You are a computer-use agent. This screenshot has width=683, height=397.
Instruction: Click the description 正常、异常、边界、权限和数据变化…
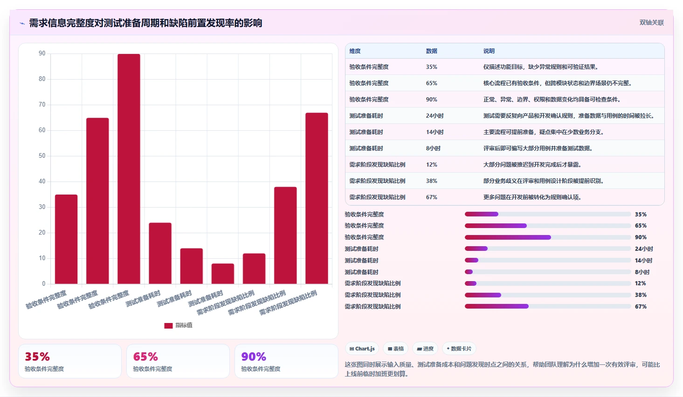pos(553,100)
